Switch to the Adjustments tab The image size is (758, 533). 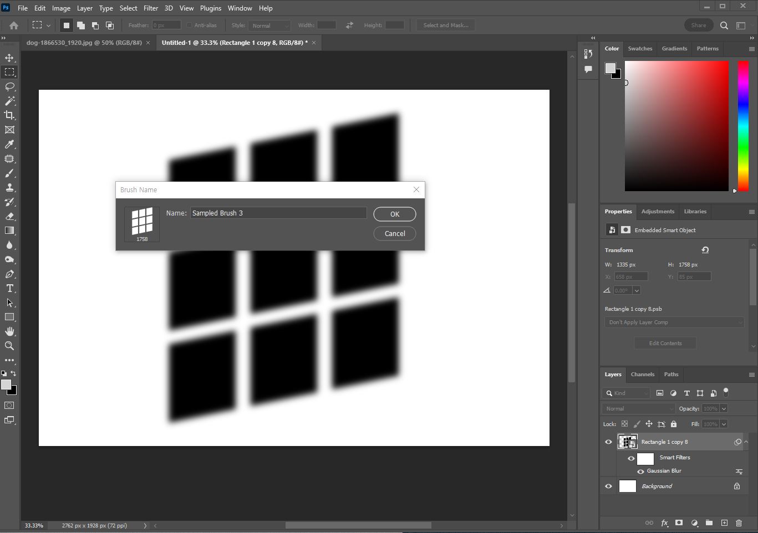658,211
